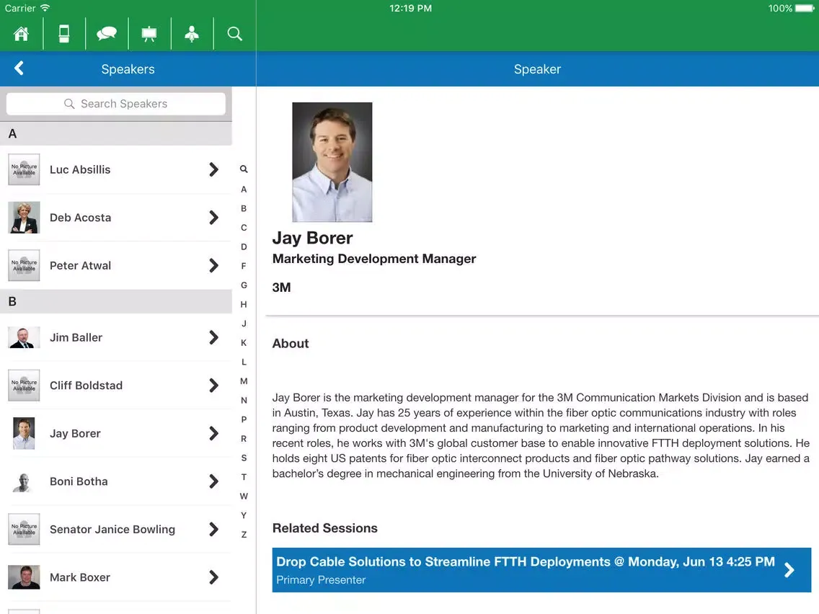Click Luc Absillis's No Picture placeholder

click(x=24, y=169)
